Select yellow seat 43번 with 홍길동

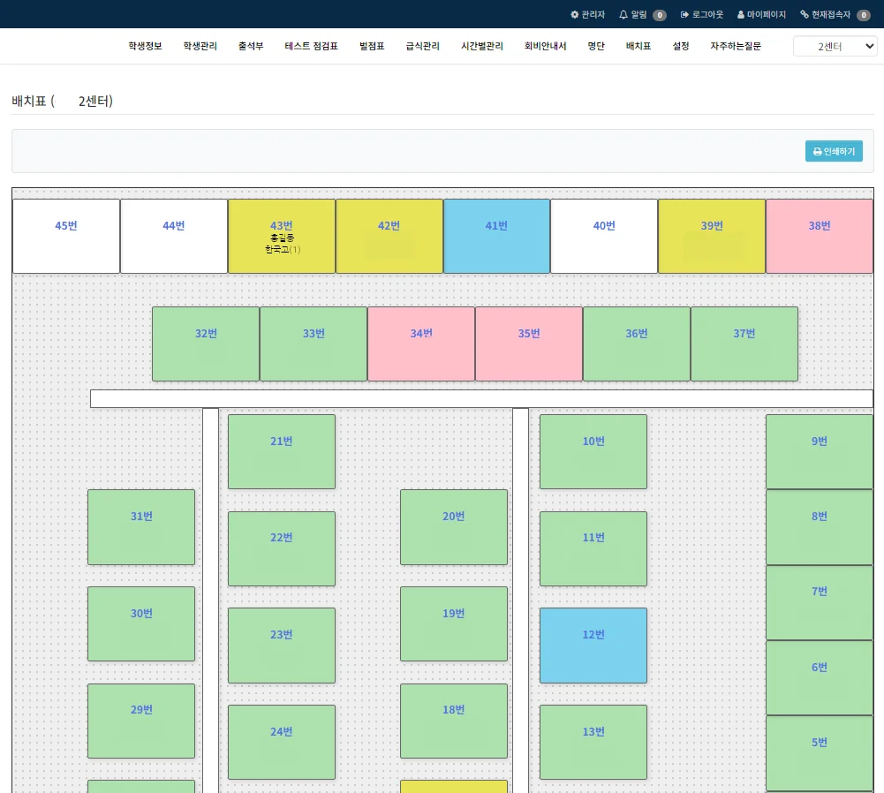[282, 236]
